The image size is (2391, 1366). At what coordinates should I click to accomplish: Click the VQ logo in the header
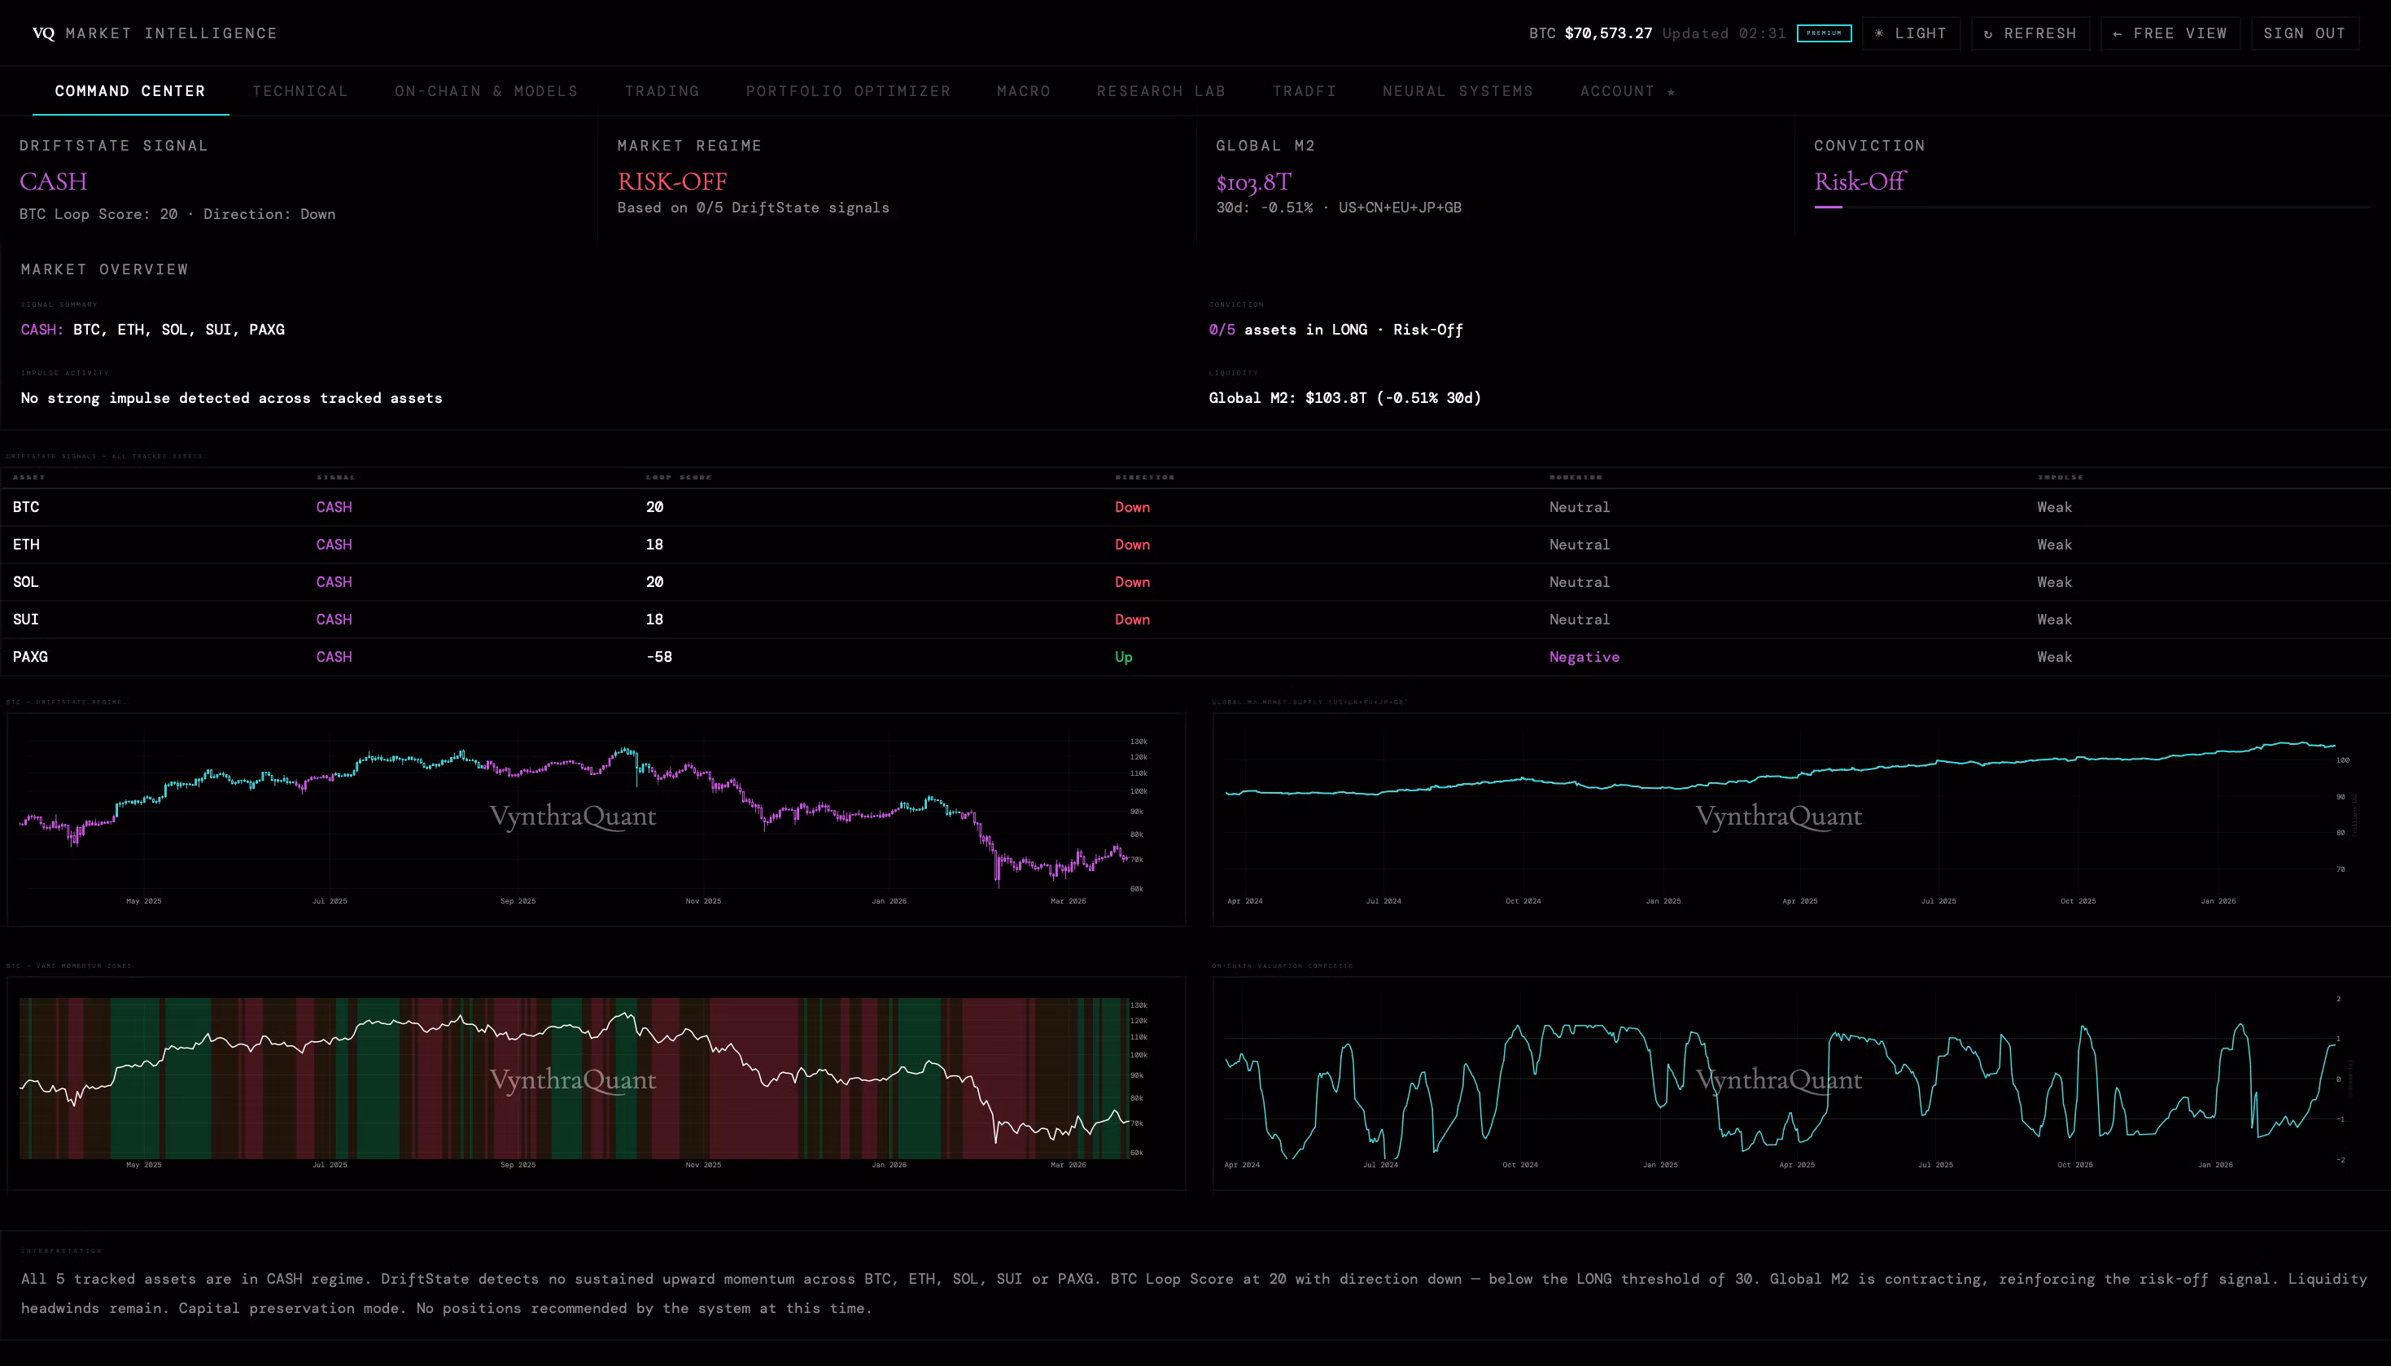click(43, 33)
